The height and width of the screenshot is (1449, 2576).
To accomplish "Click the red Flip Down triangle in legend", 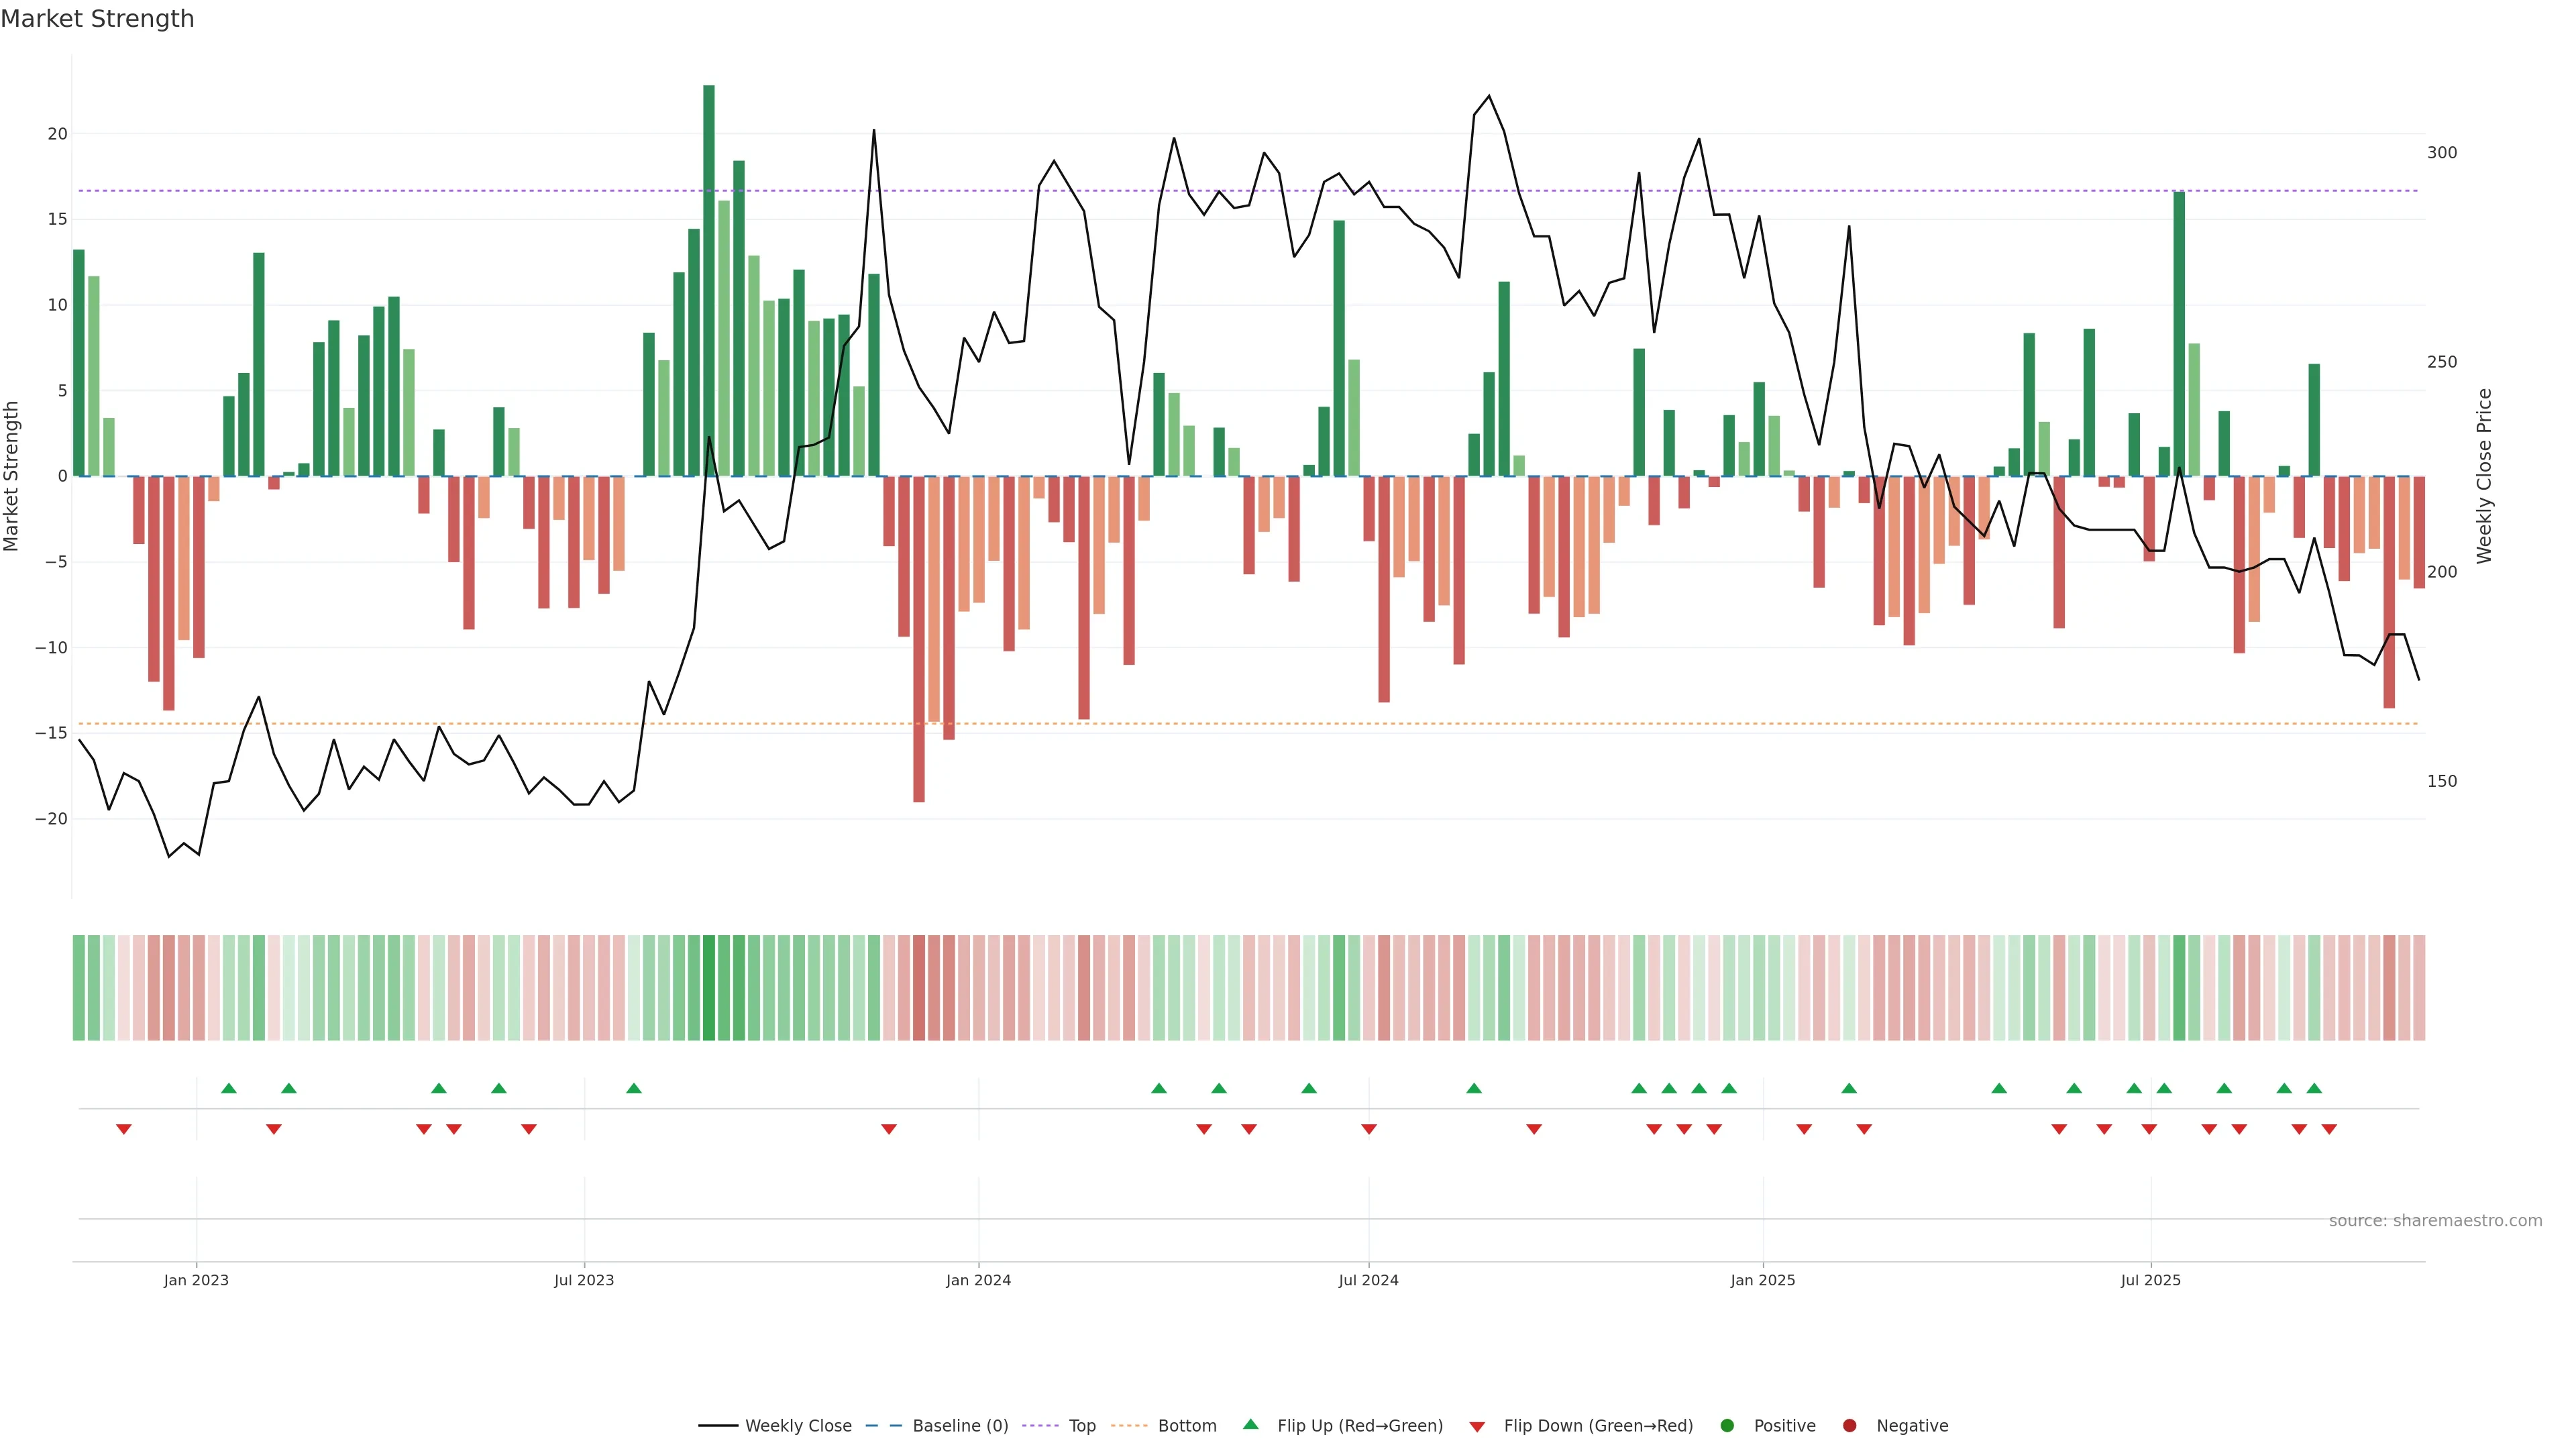I will tap(1477, 1427).
